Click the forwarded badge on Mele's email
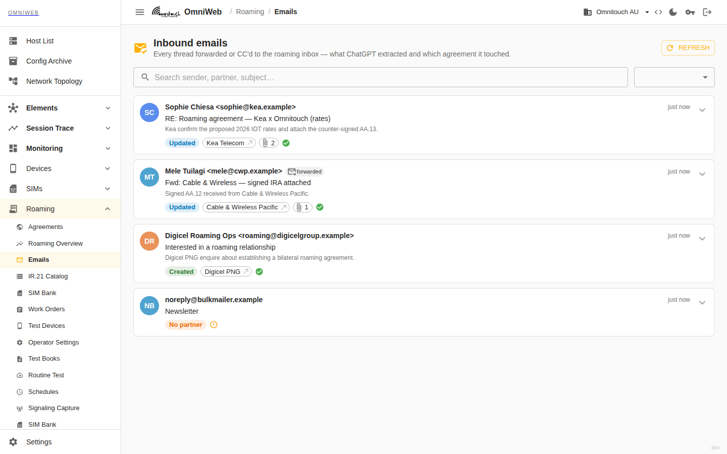This screenshot has width=727, height=454. pyautogui.click(x=305, y=172)
